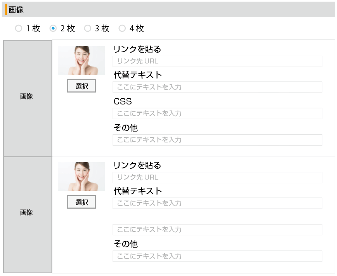Focus first row's 代替テキスト input field
Image resolution: width=337 pixels, height=276 pixels.
coord(217,87)
